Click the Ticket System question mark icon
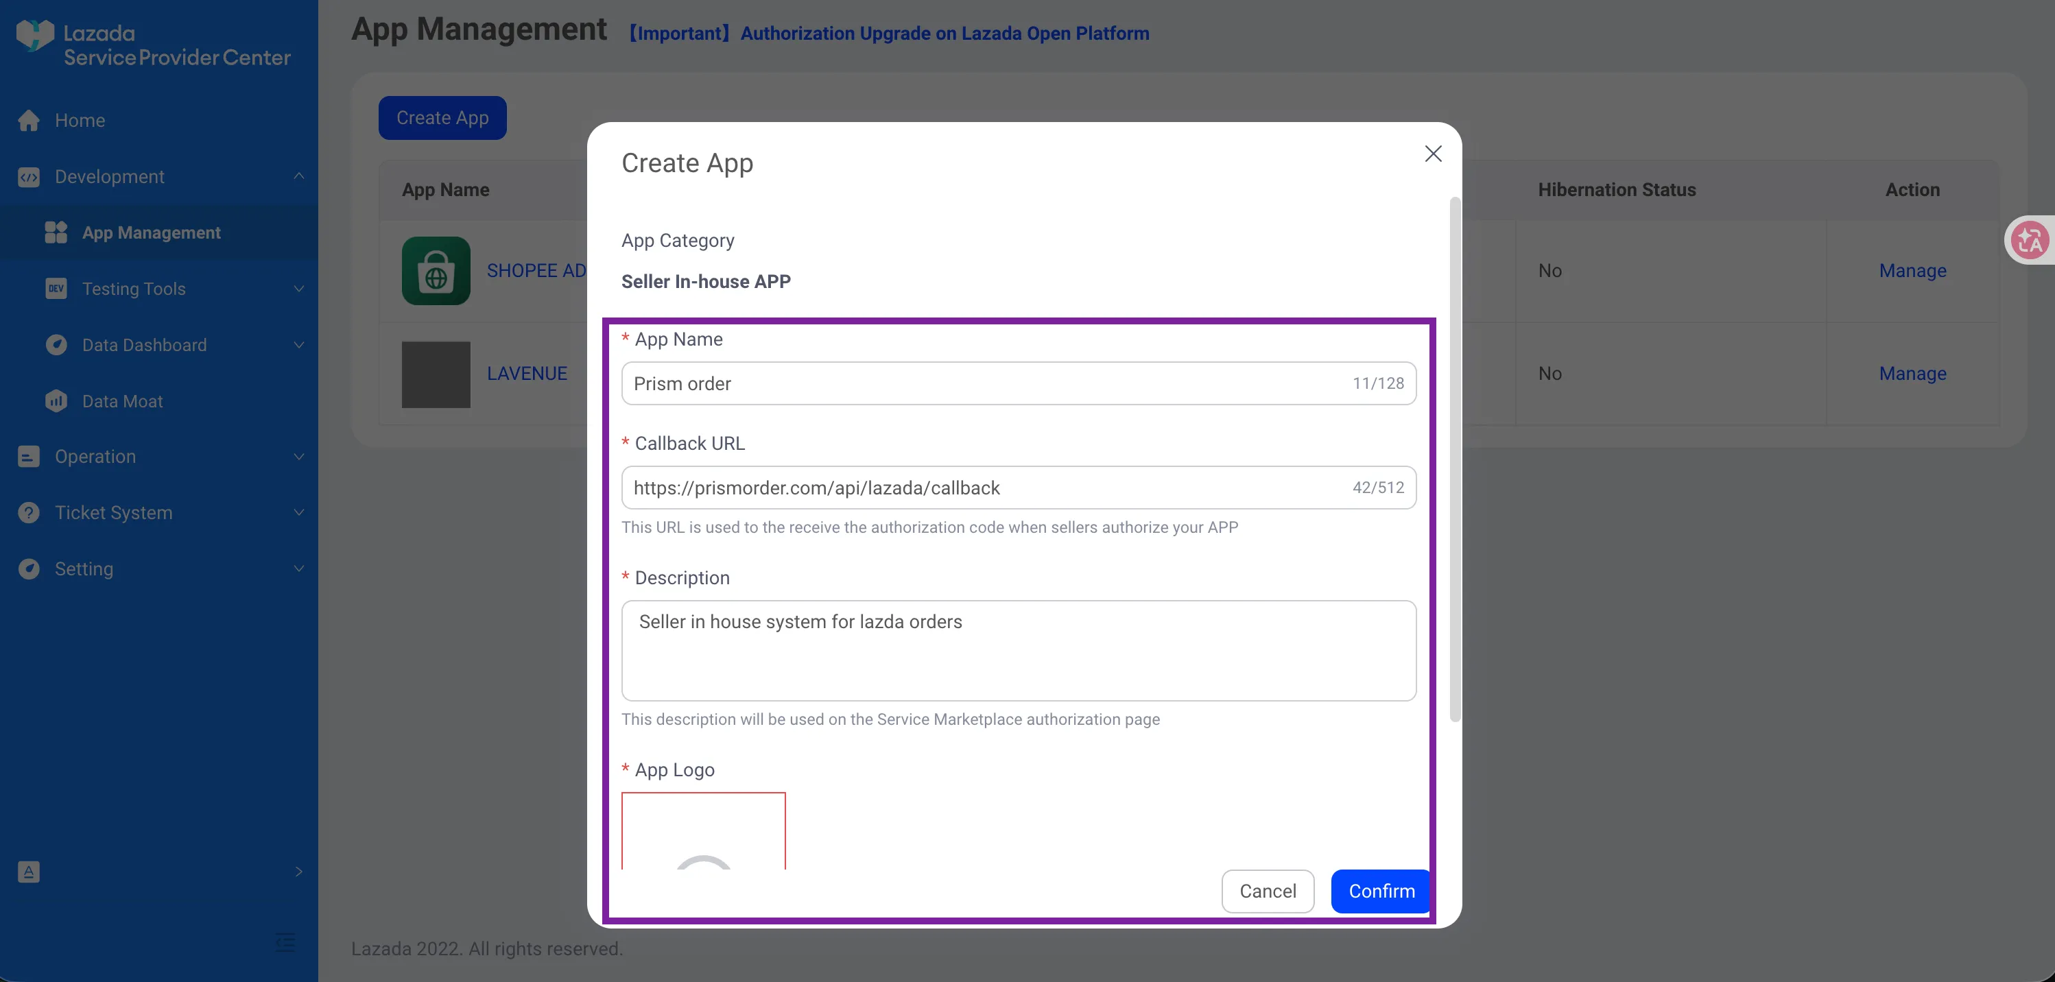The image size is (2055, 982). tap(29, 512)
